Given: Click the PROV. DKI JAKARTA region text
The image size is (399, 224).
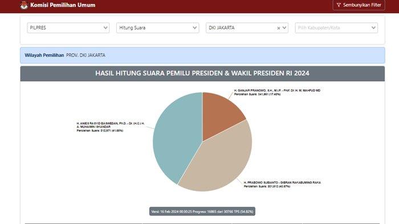Looking at the screenshot, I should tap(85, 55).
